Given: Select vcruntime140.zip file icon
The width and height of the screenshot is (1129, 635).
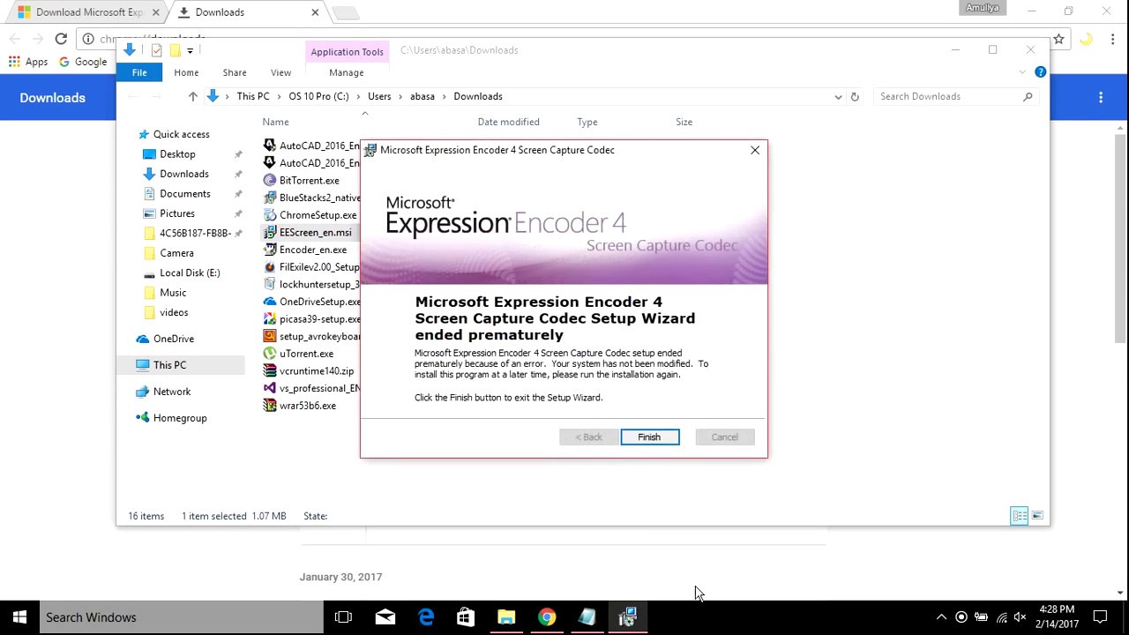Looking at the screenshot, I should [x=270, y=371].
